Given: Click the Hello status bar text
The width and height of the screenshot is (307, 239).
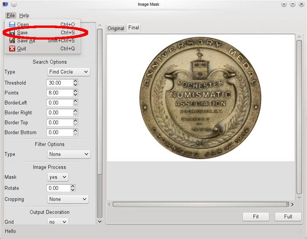Looking at the screenshot, I should click(x=10, y=231).
